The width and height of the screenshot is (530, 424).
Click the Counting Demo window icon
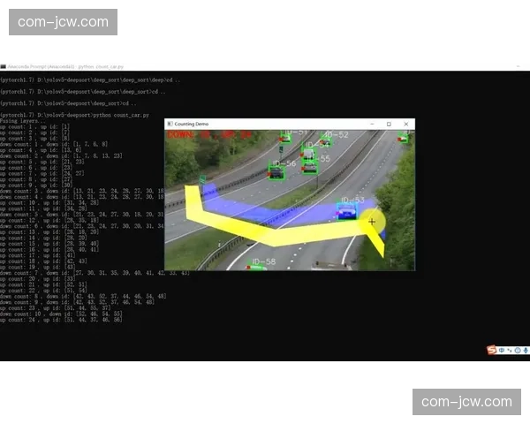pyautogui.click(x=170, y=125)
